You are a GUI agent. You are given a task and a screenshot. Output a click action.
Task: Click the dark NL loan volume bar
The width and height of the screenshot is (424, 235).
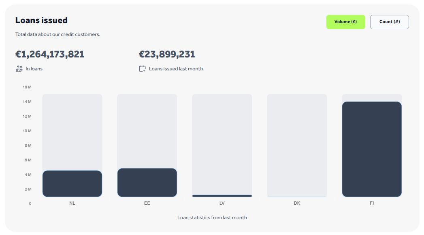[72, 184]
